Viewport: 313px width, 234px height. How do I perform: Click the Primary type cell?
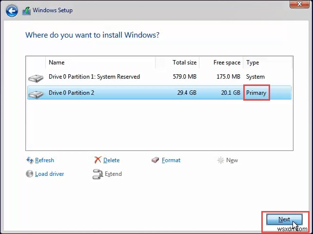(256, 93)
